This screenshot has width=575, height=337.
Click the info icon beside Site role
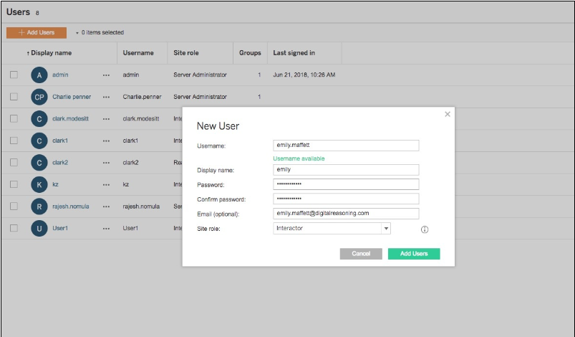pyautogui.click(x=424, y=229)
